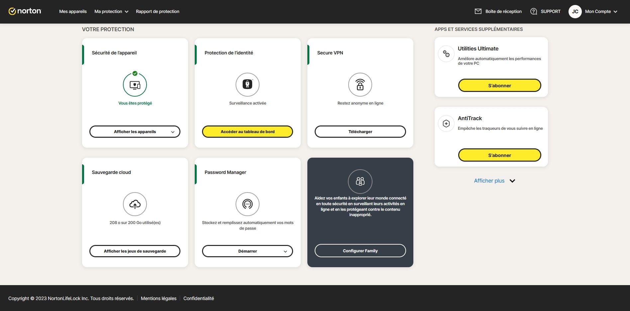Click the AntiTrack description text

(500, 128)
